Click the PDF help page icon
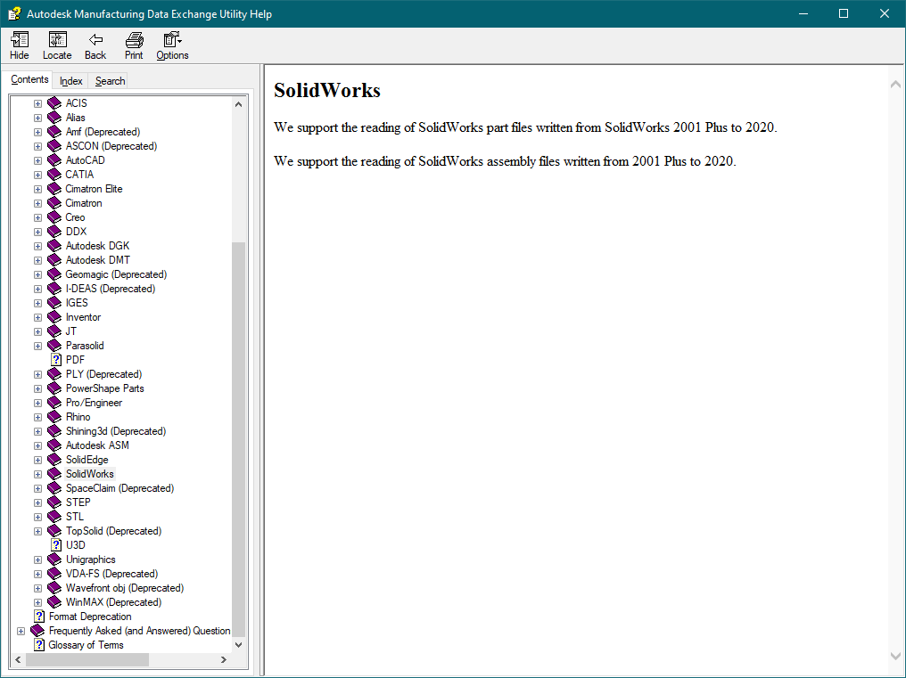This screenshot has height=678, width=906. (56, 360)
